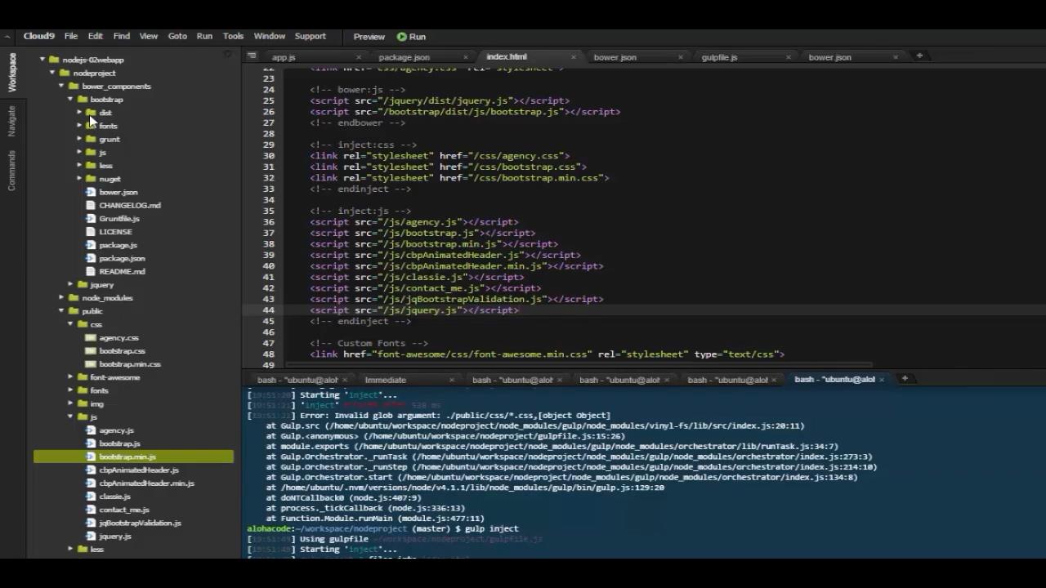This screenshot has width=1046, height=588.
Task: Expand the grunt folder arrow
Action: pos(79,139)
